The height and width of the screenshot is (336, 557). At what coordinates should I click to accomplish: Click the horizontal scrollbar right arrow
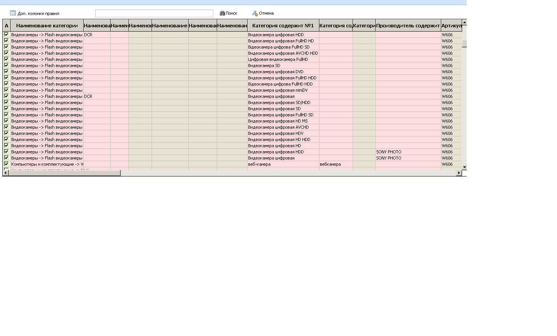point(459,173)
